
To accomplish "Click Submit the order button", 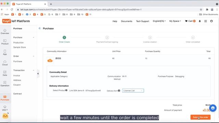I will tap(201, 117).
